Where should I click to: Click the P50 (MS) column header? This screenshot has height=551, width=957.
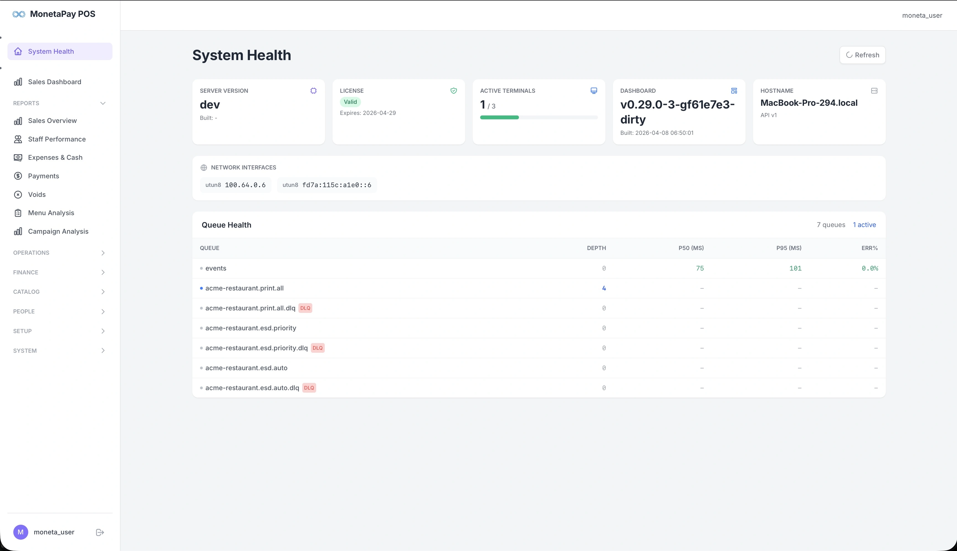(691, 248)
